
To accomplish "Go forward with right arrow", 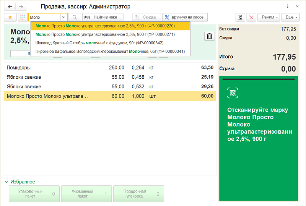I will (22, 6).
